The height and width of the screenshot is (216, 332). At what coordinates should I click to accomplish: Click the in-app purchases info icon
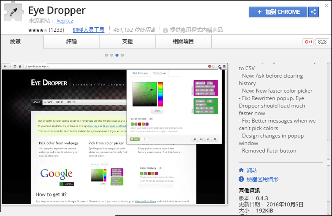point(165,30)
